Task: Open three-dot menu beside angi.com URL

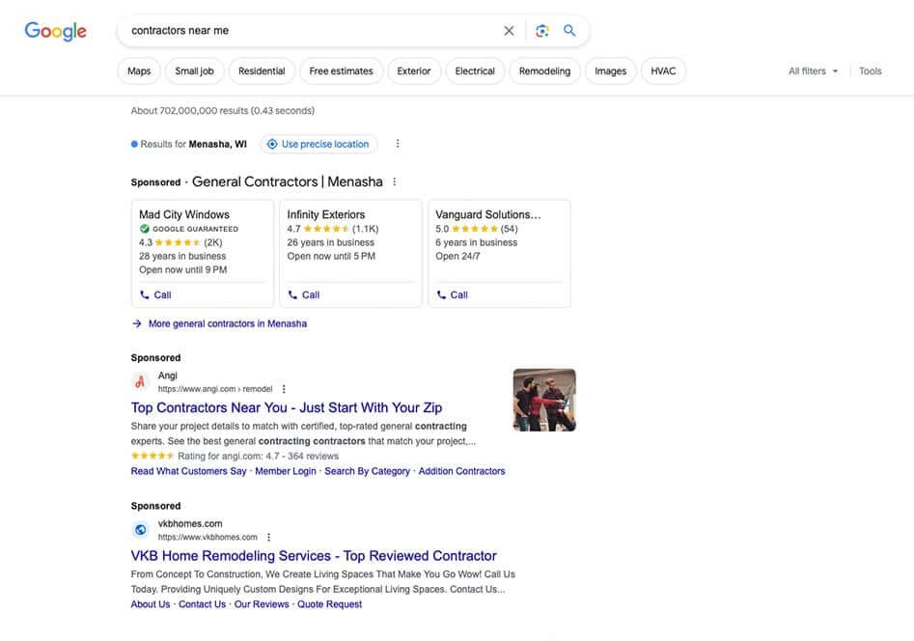Action: (284, 389)
